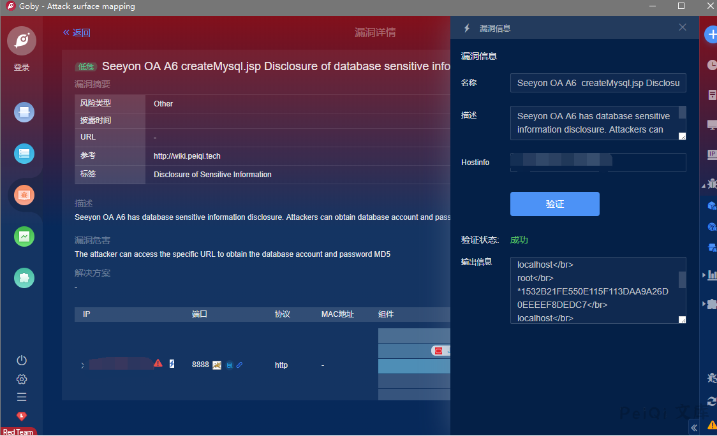Click the 名称 name input field
This screenshot has width=717, height=436.
pyautogui.click(x=598, y=83)
